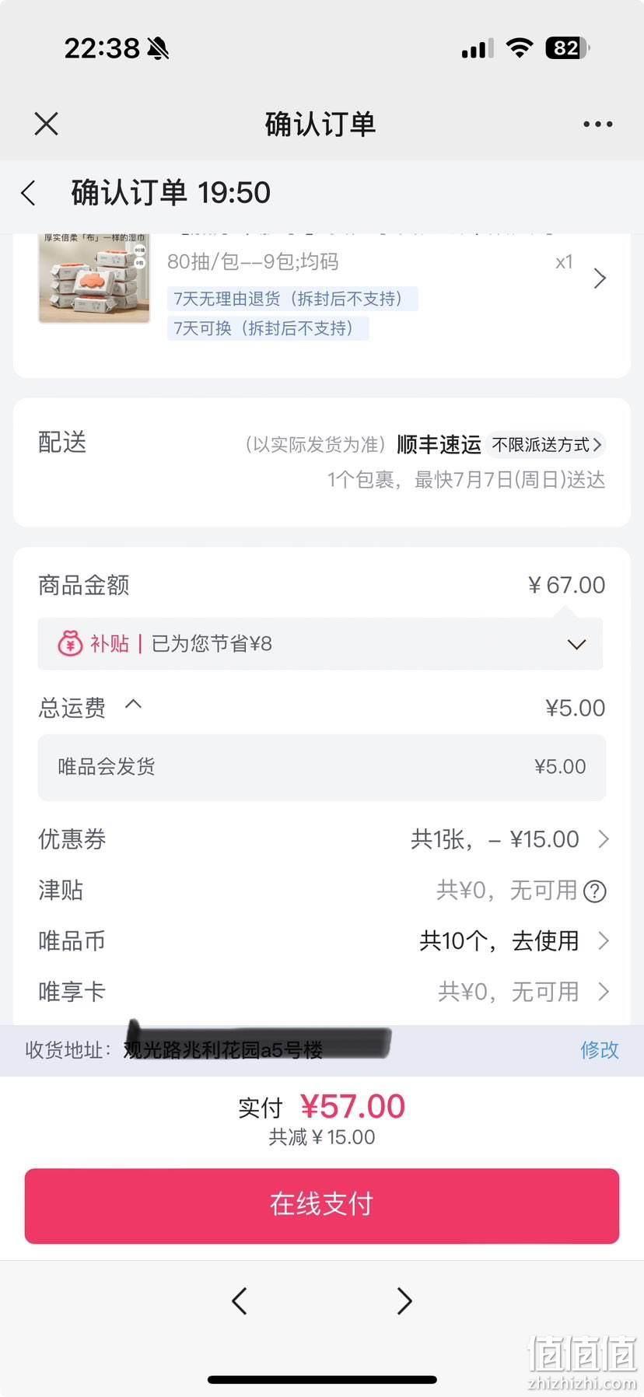Image resolution: width=644 pixels, height=1397 pixels.
Task: Tap 去使用 for 唯品币 coins
Action: coord(545,941)
